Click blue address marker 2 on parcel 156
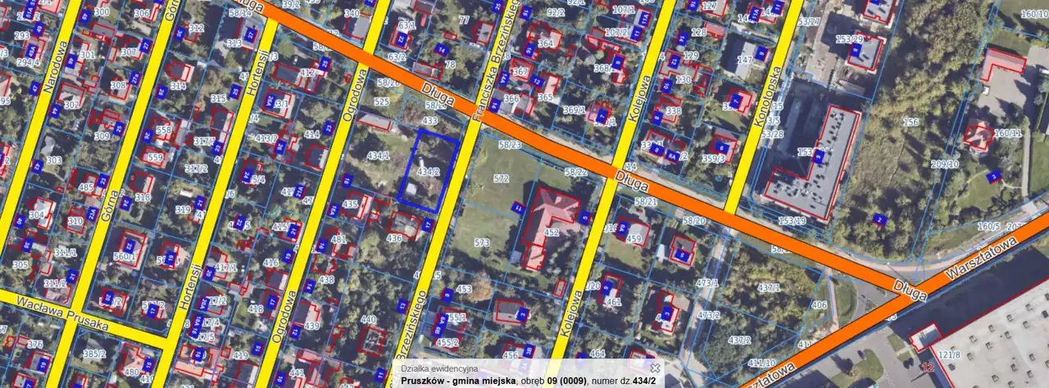The image size is (1049, 388). click(879, 219)
